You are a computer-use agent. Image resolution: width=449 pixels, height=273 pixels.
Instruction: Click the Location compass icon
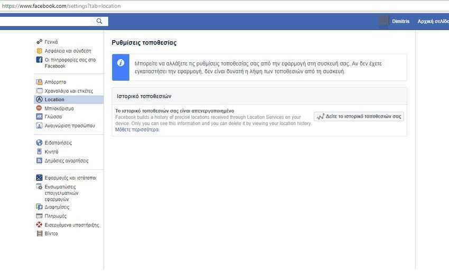39,99
